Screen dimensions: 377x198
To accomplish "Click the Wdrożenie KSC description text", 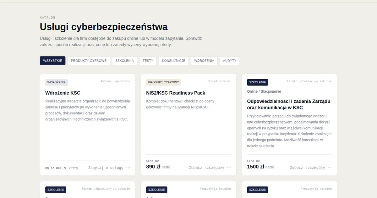I will click(x=88, y=110).
